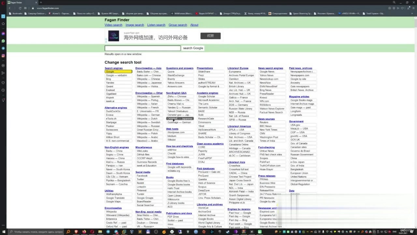The image size is (417, 235).
Task: Select the OKWAVE — Japanese option
Action: [180, 118]
